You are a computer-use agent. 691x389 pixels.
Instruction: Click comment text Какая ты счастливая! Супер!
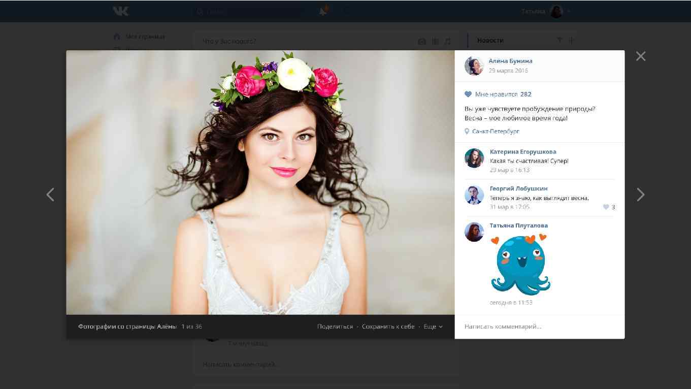[x=529, y=161]
